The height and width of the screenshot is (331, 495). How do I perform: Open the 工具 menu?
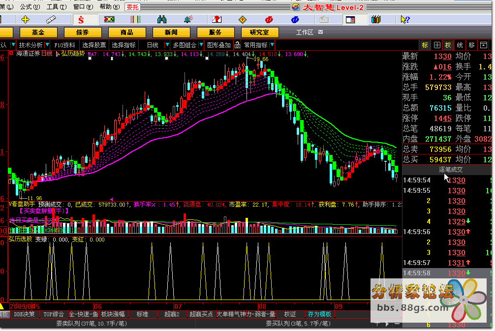[x=57, y=6]
